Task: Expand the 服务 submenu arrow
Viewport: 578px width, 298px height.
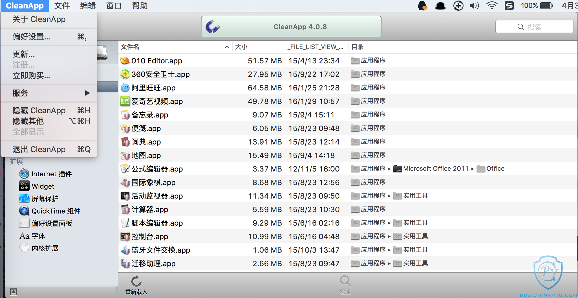Action: click(x=87, y=93)
